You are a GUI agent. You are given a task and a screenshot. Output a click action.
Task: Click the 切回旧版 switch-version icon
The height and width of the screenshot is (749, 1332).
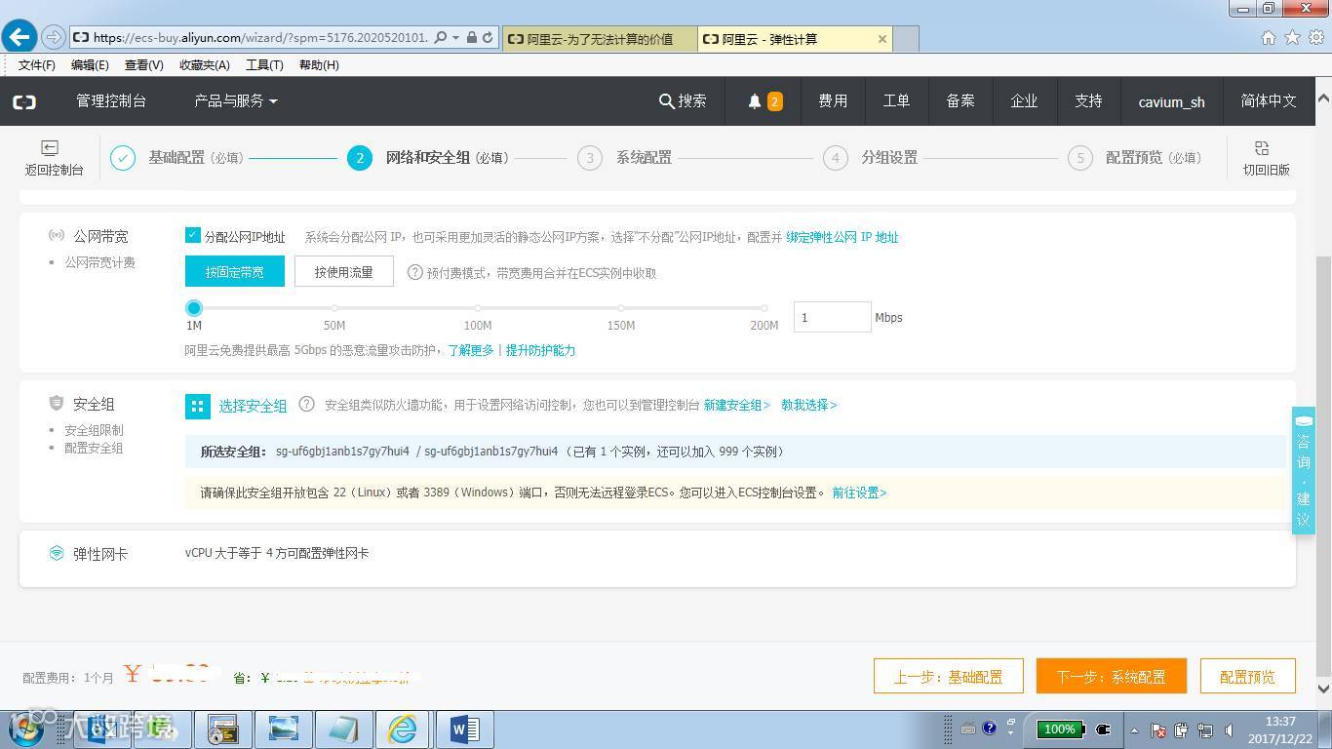point(1262,148)
